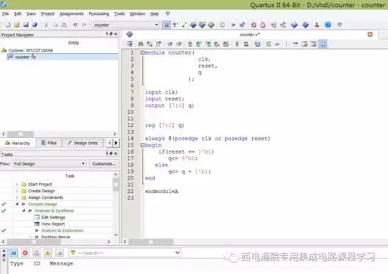Save the current file with the disk icon
388x274 pixels.
[x=25, y=25]
